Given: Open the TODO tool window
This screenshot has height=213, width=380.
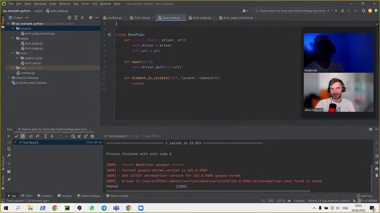Looking at the screenshot, I should (x=27, y=196).
